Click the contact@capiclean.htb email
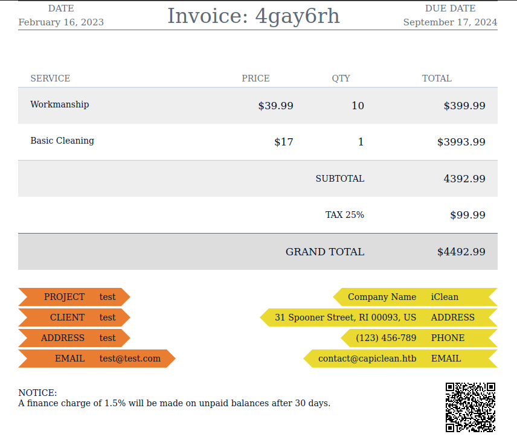 (x=367, y=359)
